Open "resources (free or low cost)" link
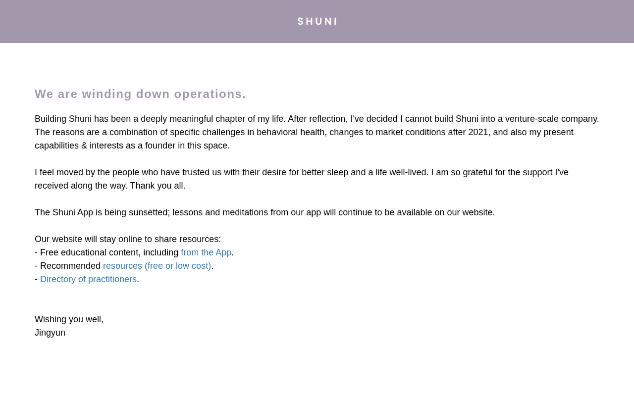 [x=157, y=266]
